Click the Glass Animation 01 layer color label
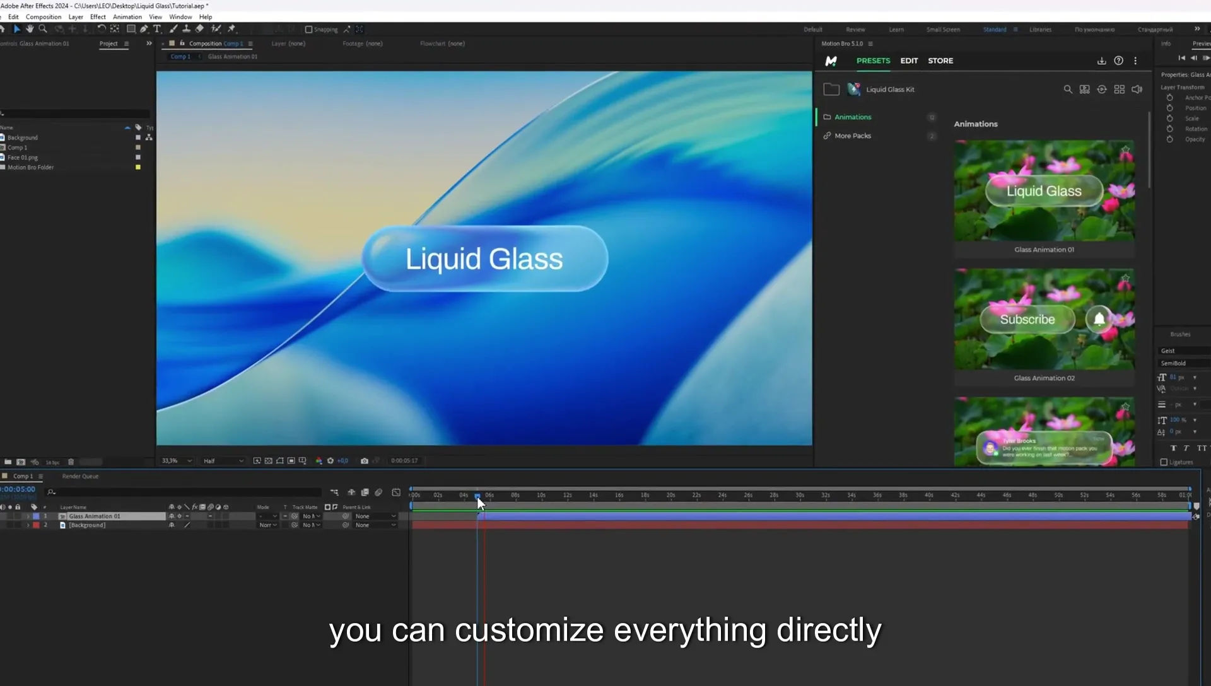This screenshot has width=1211, height=686. click(36, 516)
